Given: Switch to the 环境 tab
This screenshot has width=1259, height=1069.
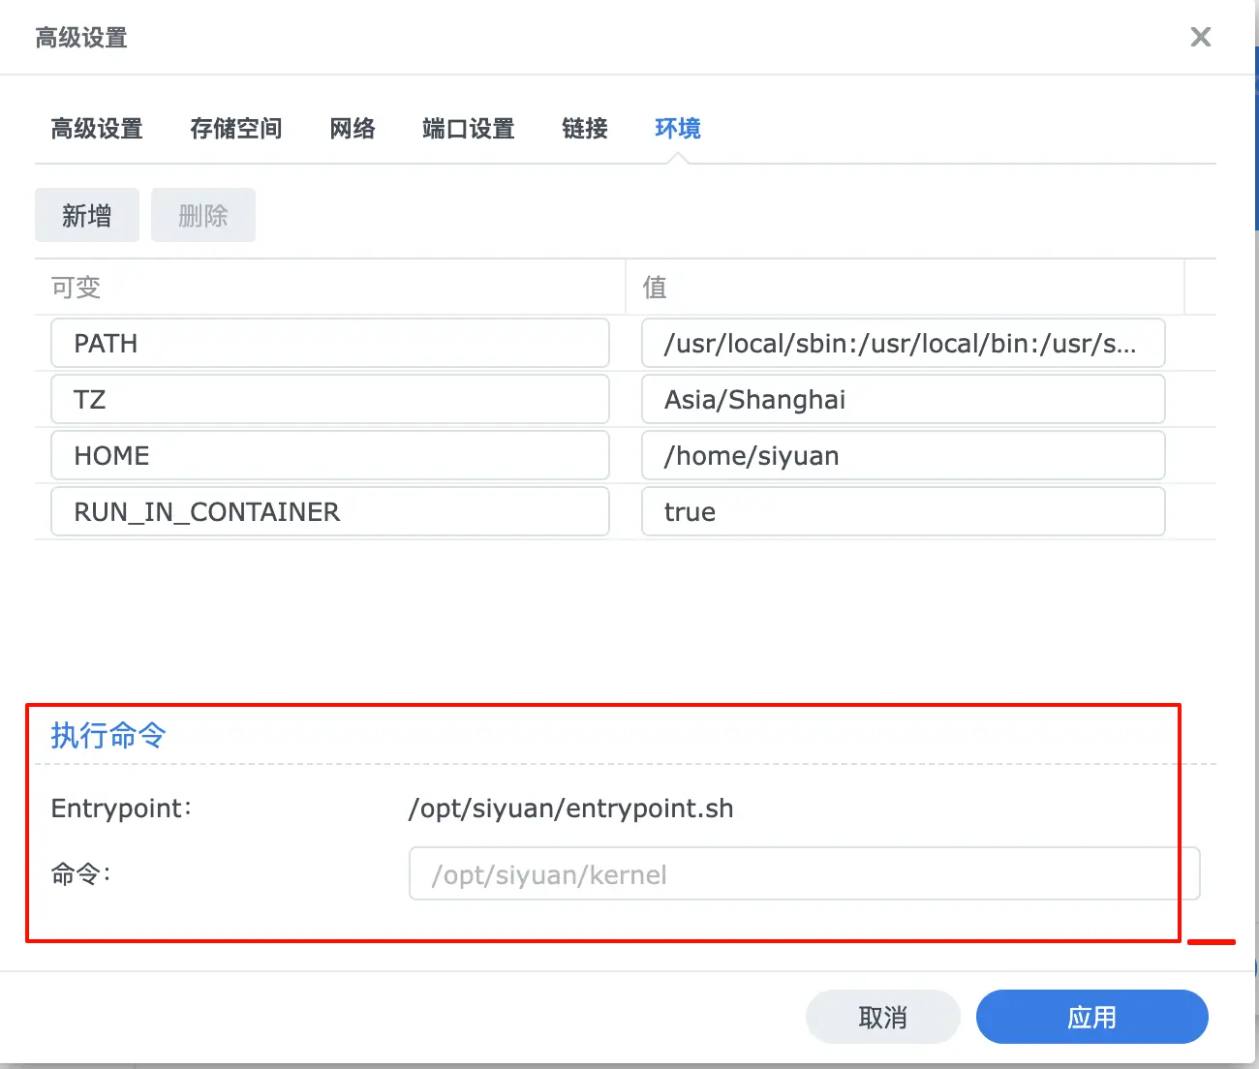Looking at the screenshot, I should [677, 129].
